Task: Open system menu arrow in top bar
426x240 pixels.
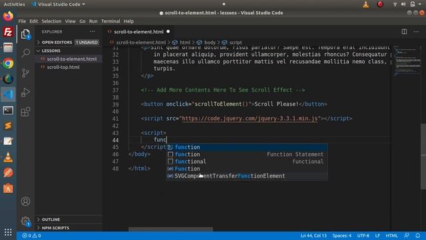Action: click(x=420, y=5)
